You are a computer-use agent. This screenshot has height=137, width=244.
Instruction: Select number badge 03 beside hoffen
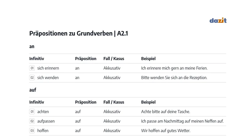pos(32,131)
